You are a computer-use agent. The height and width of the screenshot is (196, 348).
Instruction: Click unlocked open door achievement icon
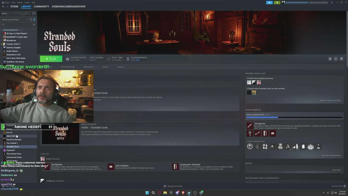(x=265, y=133)
